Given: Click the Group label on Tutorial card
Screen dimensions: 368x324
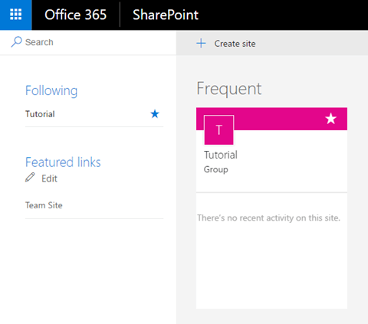Looking at the screenshot, I should (x=216, y=169).
